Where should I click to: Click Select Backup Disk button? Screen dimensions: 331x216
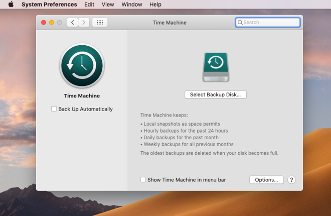click(216, 94)
